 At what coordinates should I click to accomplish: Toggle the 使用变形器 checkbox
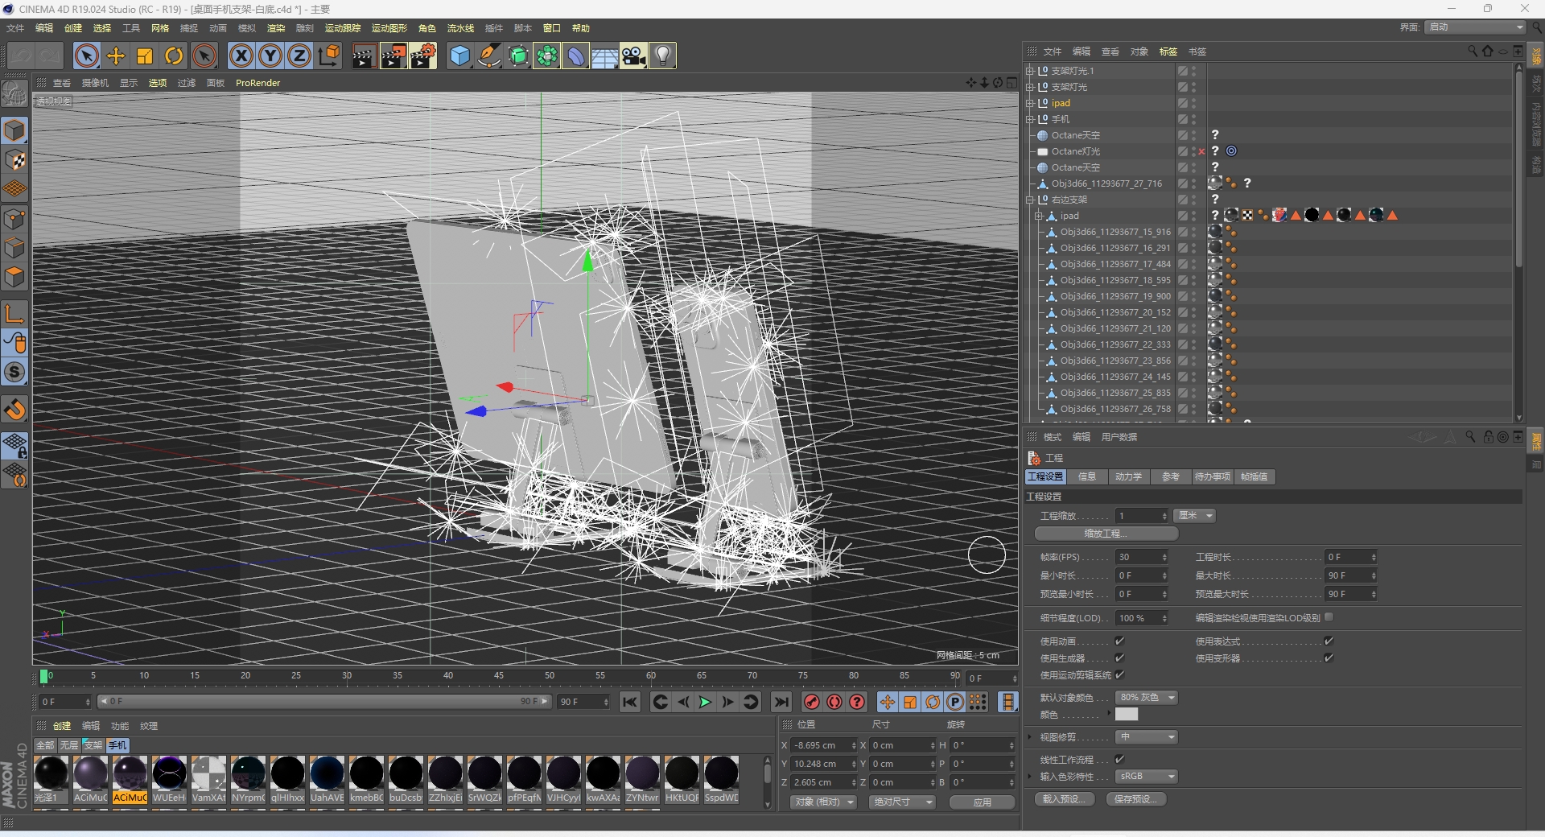tap(1329, 658)
